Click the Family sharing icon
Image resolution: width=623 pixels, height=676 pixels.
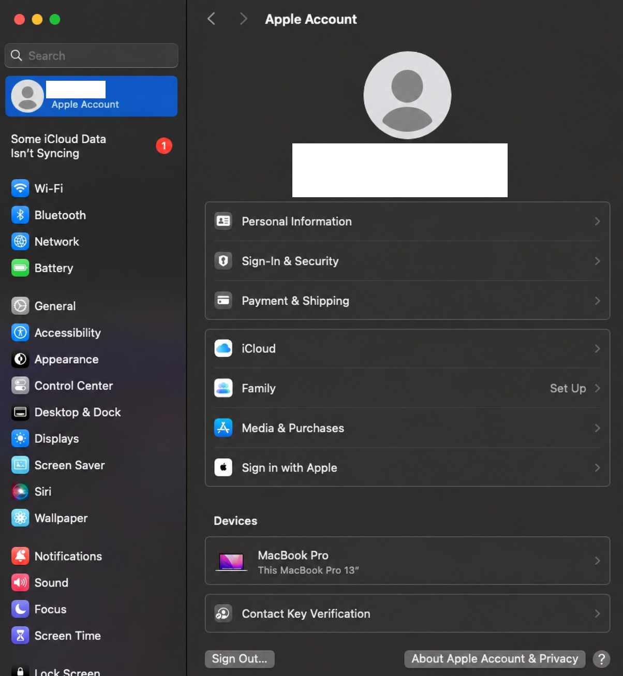tap(223, 388)
